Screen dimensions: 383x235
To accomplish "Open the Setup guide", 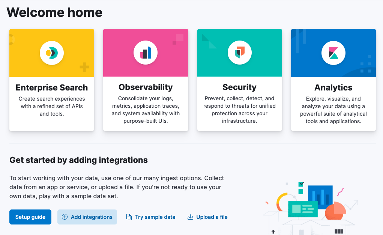I will [30, 217].
